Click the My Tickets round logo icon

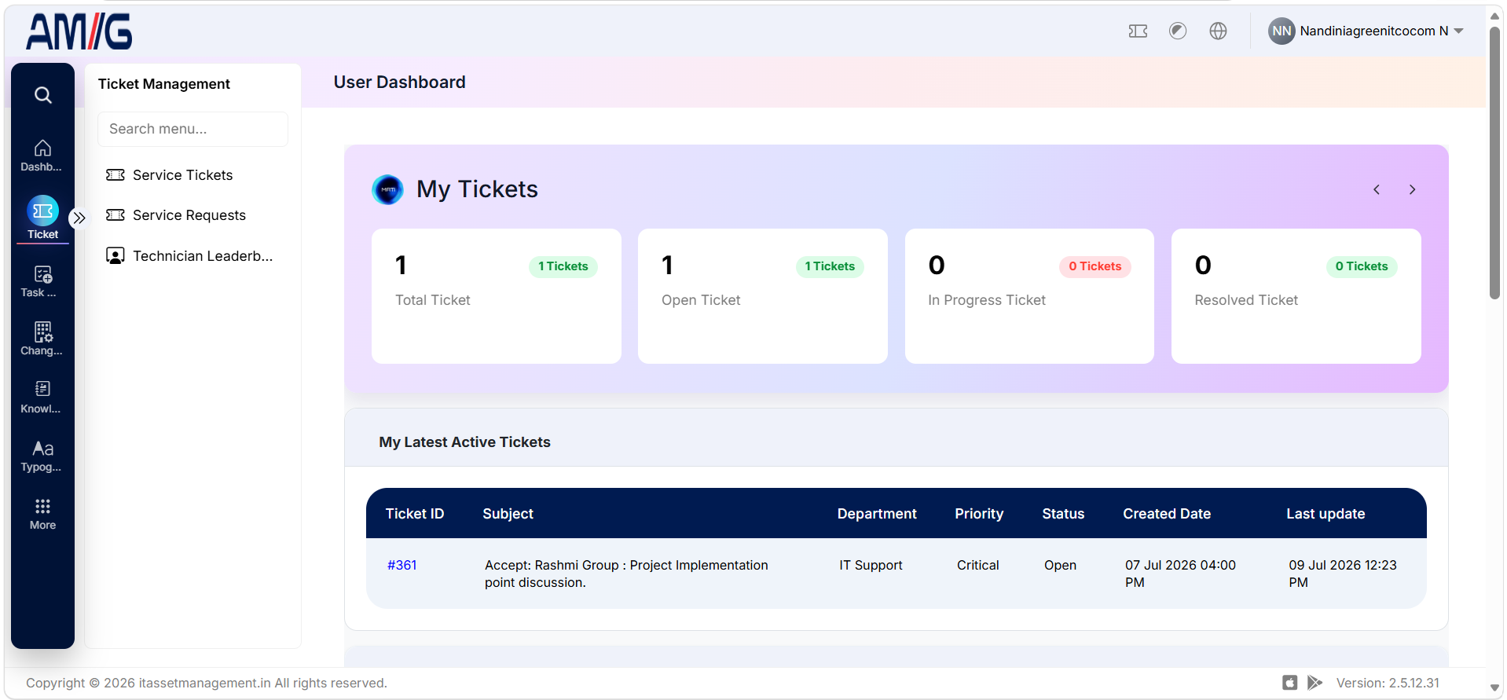pos(387,189)
